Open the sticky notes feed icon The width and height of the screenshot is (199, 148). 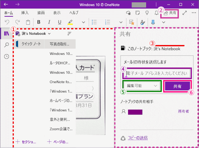coord(138,13)
